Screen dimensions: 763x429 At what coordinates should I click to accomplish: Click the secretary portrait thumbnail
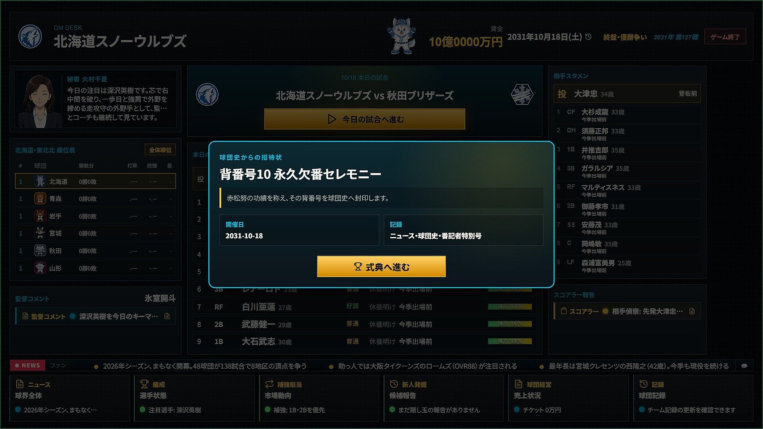(x=39, y=100)
